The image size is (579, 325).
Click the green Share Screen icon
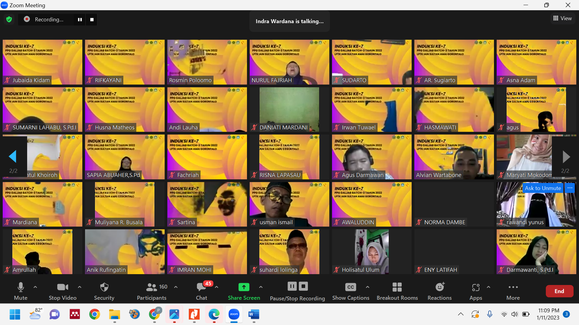click(244, 287)
